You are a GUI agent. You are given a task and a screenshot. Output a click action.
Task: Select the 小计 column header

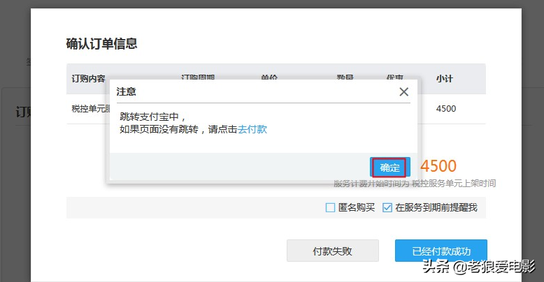tap(445, 79)
